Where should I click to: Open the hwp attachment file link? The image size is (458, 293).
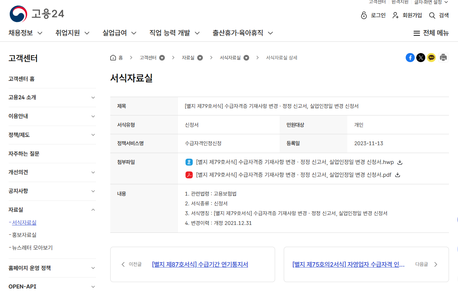295,162
